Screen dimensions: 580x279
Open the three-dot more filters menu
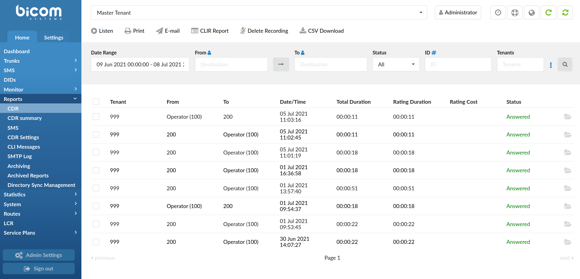(551, 65)
